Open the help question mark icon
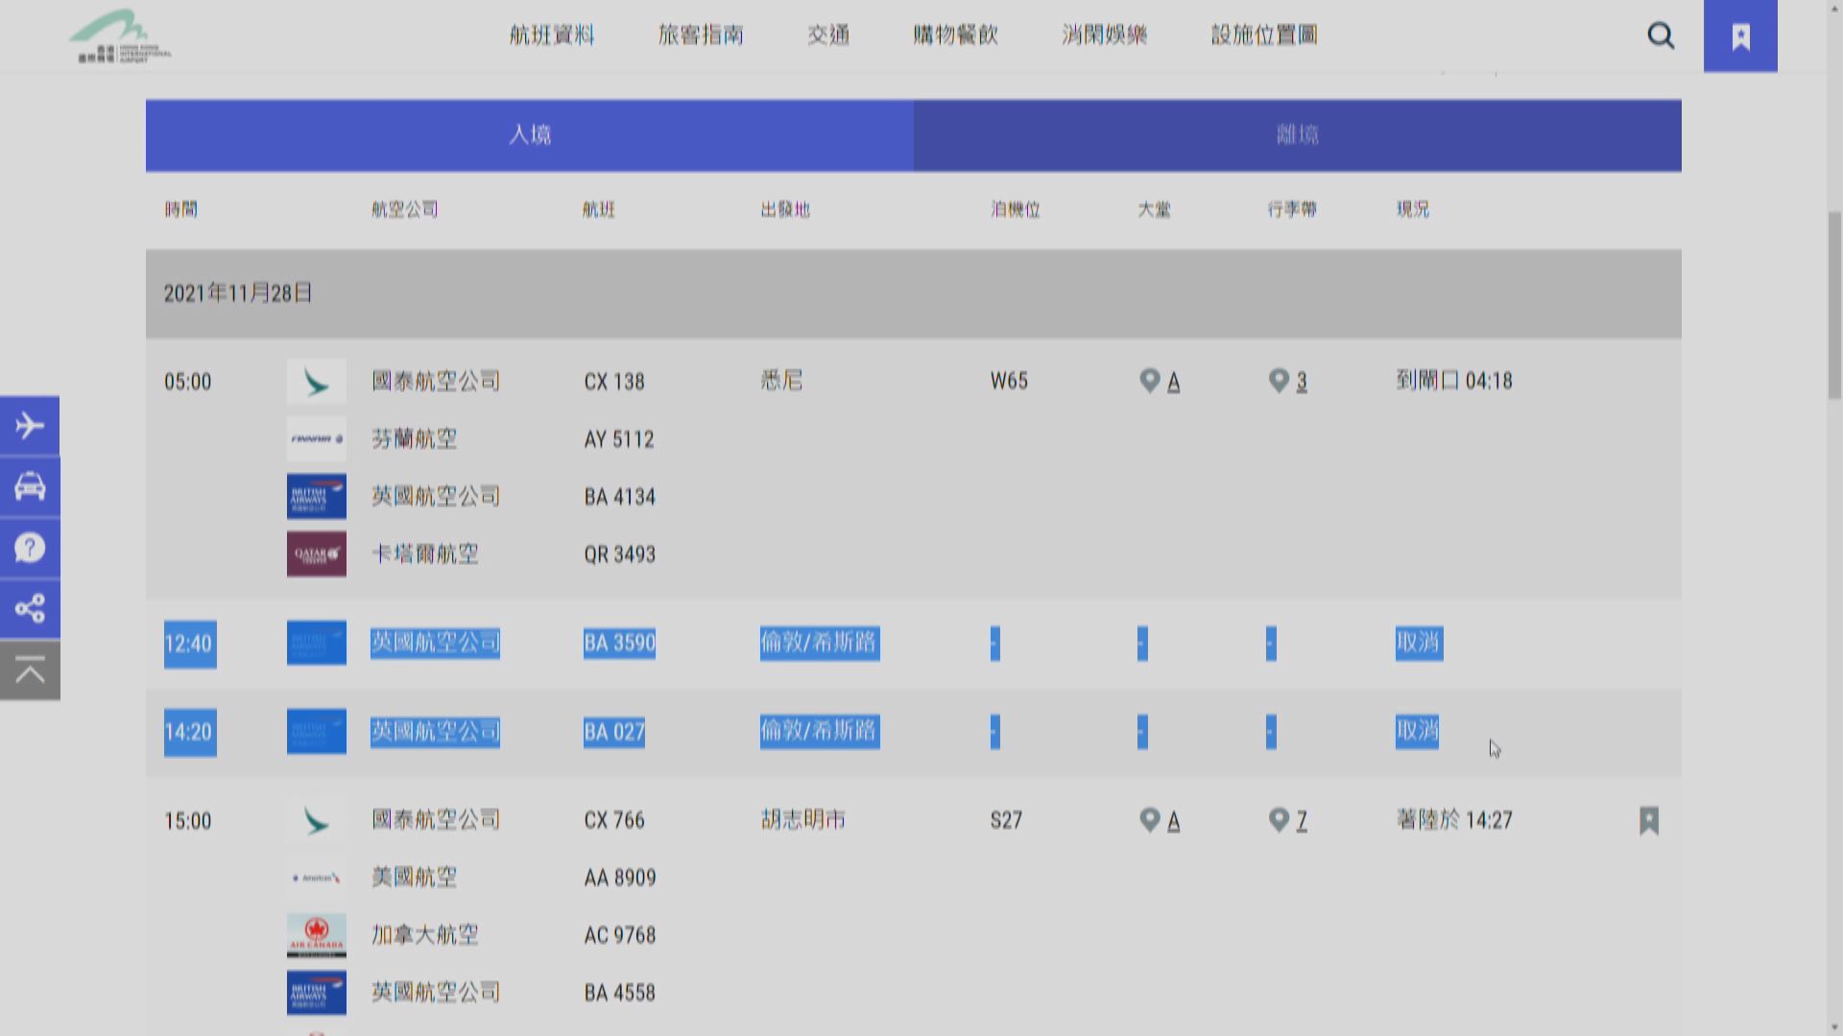The image size is (1843, 1036). [x=30, y=548]
